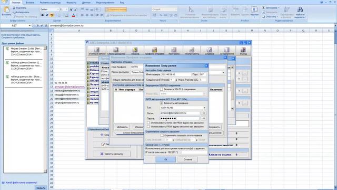Click Copy in Excel clipboard group
This screenshot has height=190, width=337.
tap(21, 12)
